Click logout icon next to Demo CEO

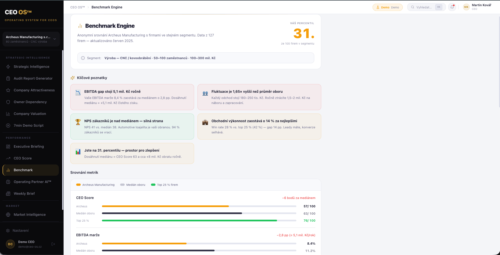point(53,244)
